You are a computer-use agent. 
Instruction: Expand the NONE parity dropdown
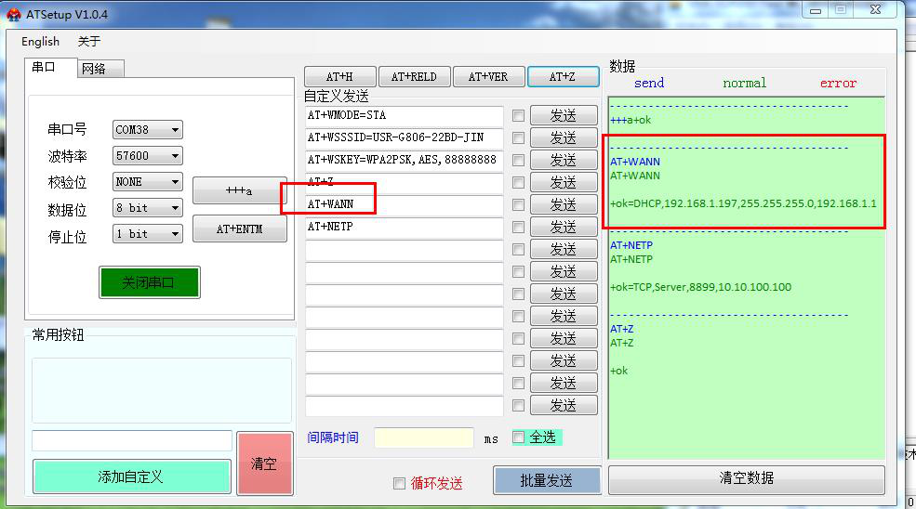coord(147,182)
